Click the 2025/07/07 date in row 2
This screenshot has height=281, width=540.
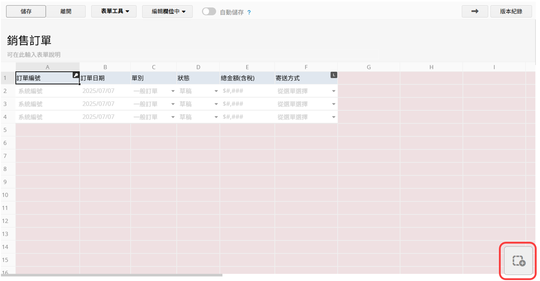click(x=98, y=91)
